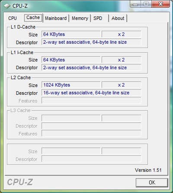Image resolution: width=173 pixels, height=193 pixels.
Task: Click the CPU-Z window title text
Action: pos(20,6)
